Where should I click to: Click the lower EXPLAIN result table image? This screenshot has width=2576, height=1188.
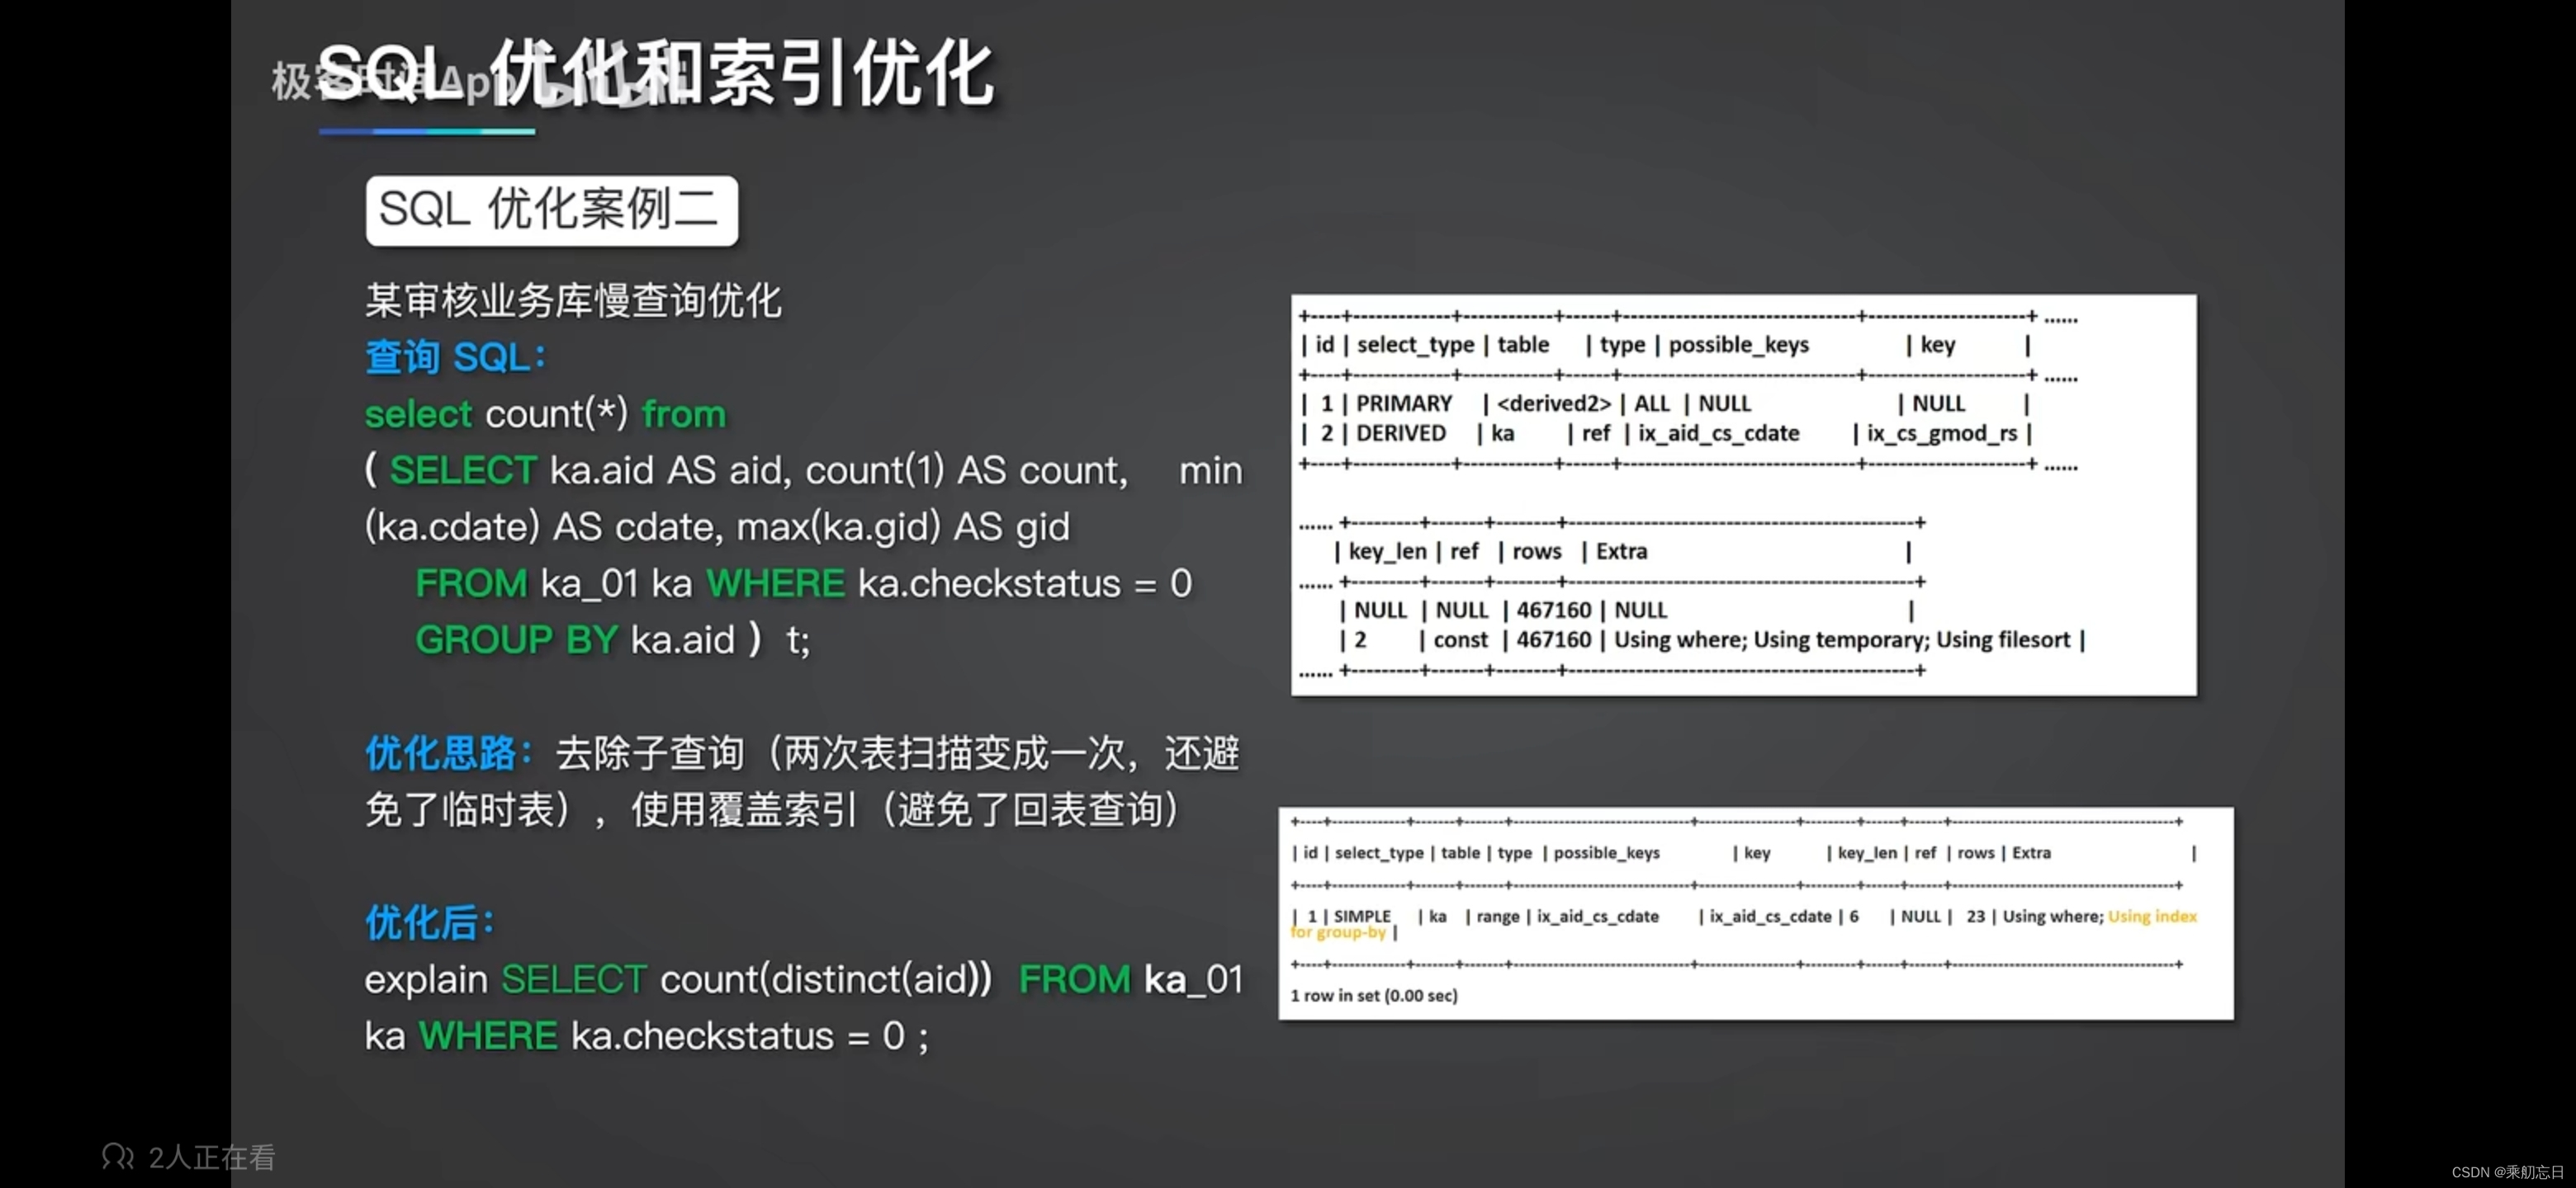(x=1755, y=912)
